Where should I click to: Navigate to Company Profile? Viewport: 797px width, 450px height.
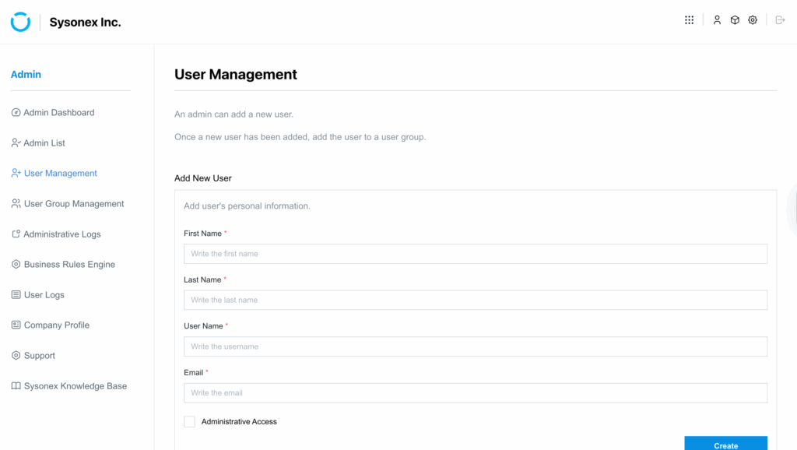click(57, 325)
